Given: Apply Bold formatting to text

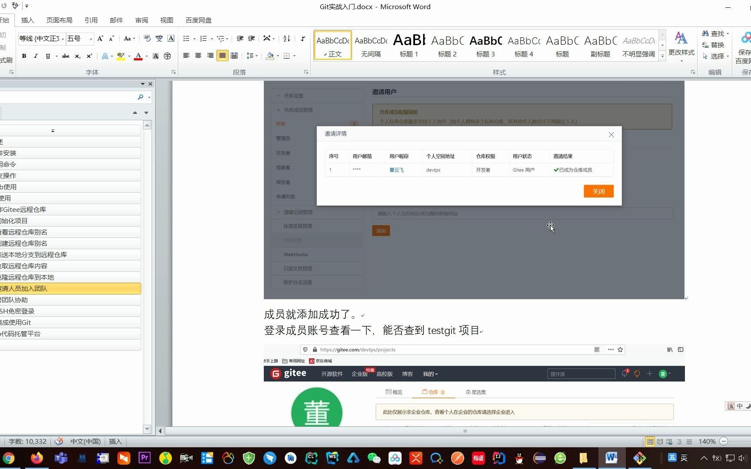Looking at the screenshot, I should (x=24, y=56).
